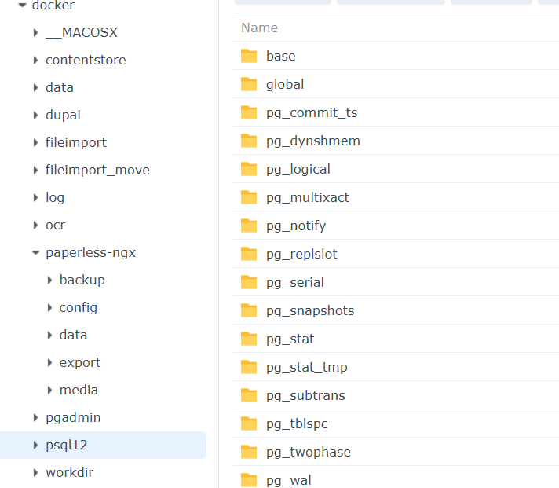Viewport: 559px width, 488px height.
Task: Click the pg_replslot folder icon
Action: click(x=248, y=254)
